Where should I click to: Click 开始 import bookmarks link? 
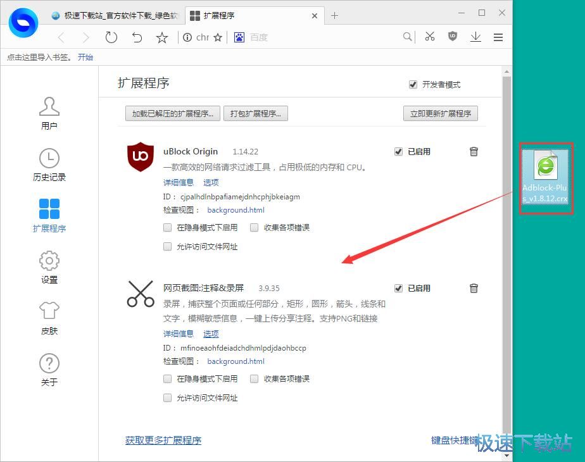point(85,57)
